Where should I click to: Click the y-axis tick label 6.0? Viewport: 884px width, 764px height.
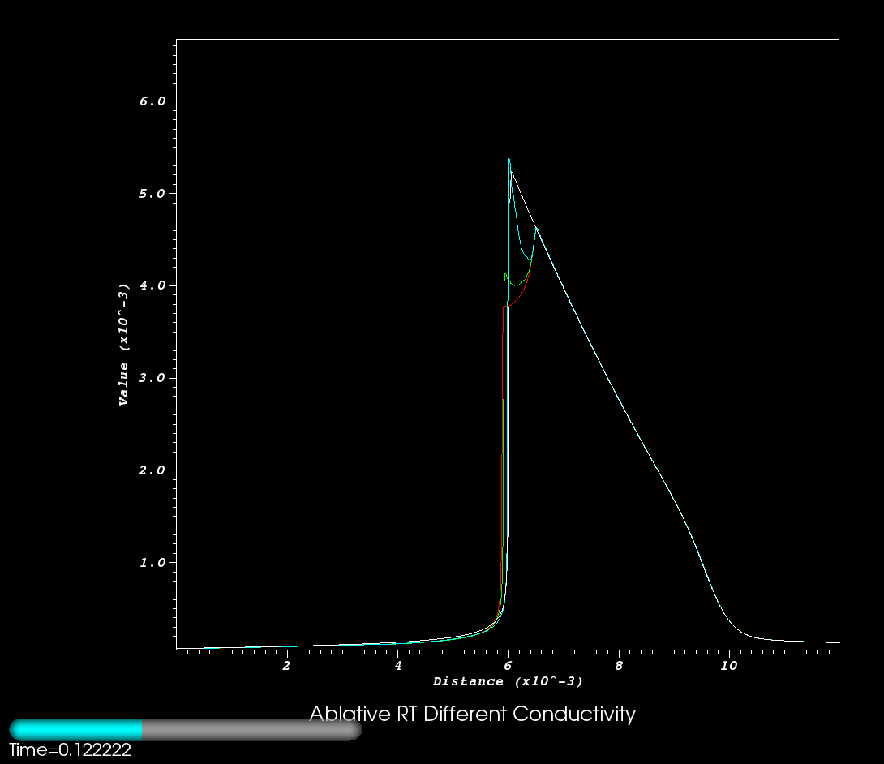[x=152, y=101]
